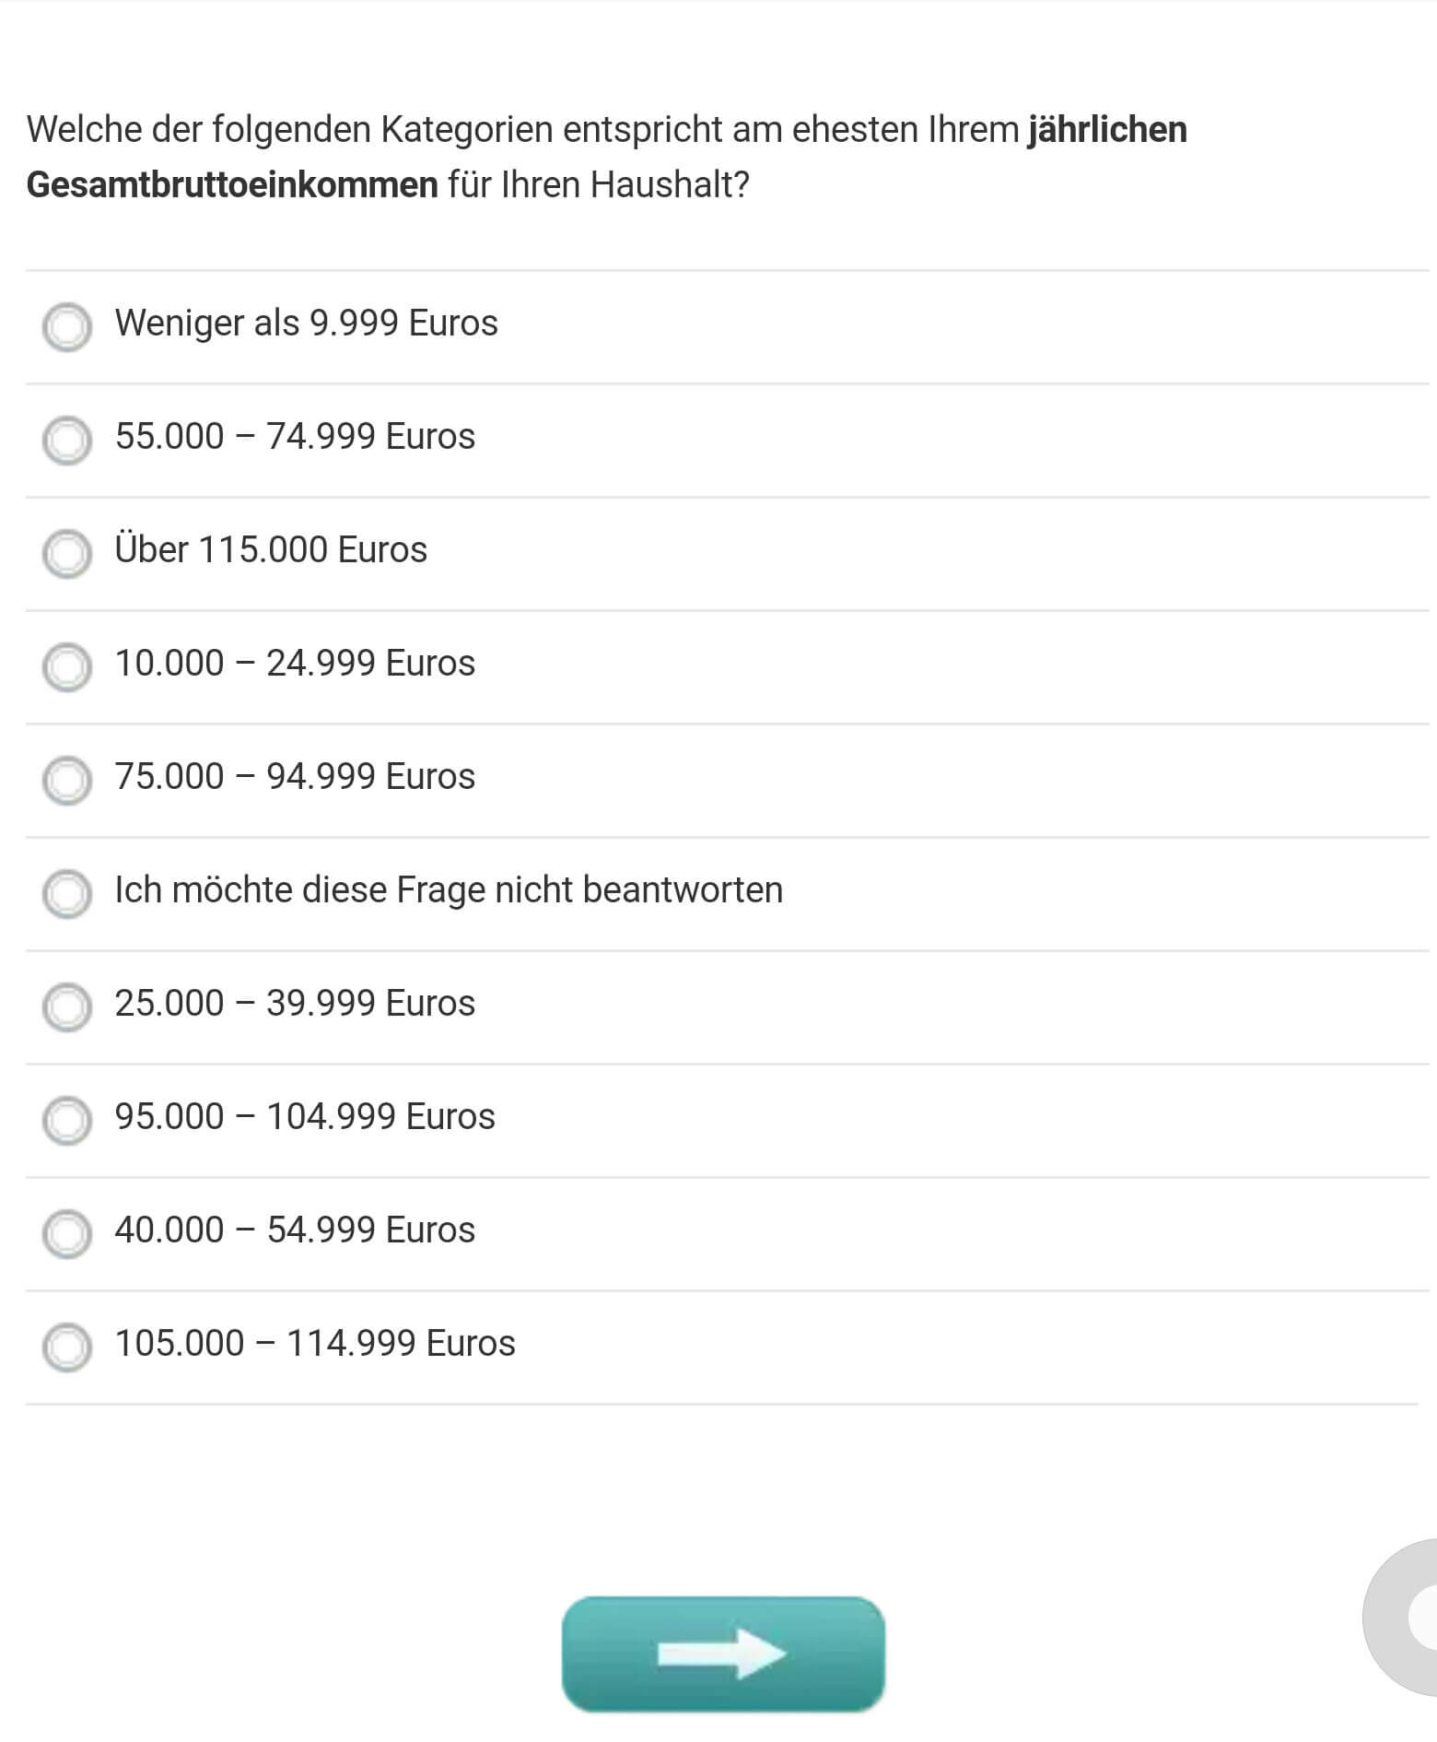Choose the 105.000 – 114.999 Euros radio option
This screenshot has width=1437, height=1742.
coord(67,1347)
